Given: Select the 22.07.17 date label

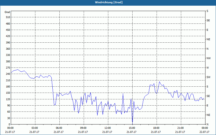Looking at the screenshot, I should (204, 132).
